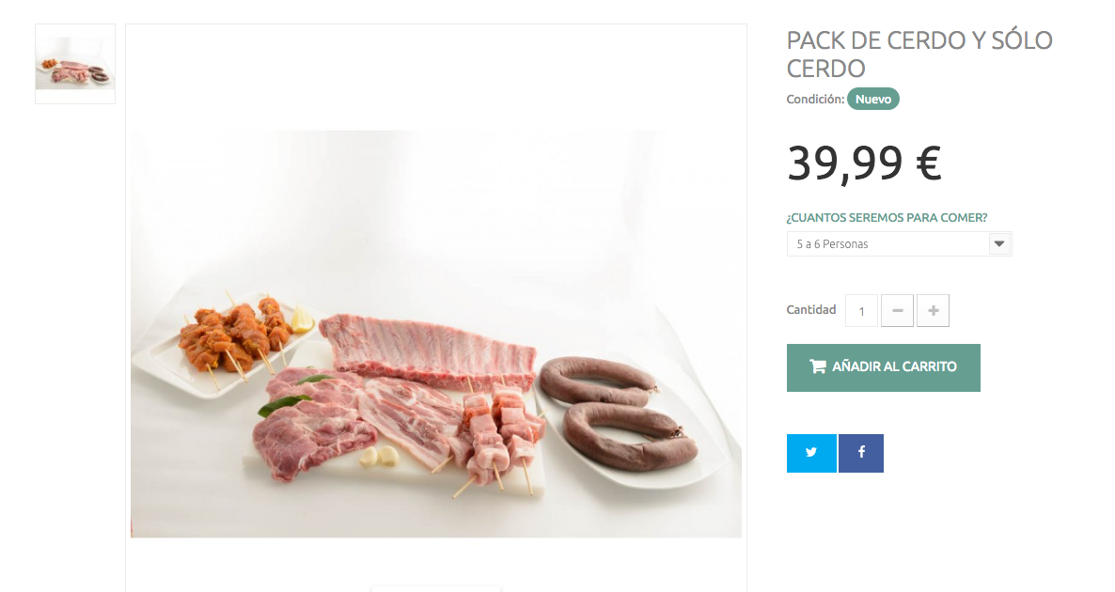Image resolution: width=1115 pixels, height=592 pixels.
Task: Click the dropdown arrow for persons
Action: [x=1000, y=244]
